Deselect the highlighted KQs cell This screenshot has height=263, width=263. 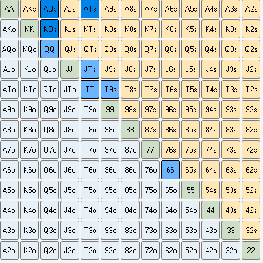(49, 29)
